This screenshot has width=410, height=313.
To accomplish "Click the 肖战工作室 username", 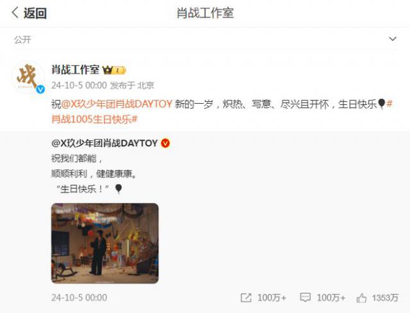I will tap(76, 70).
